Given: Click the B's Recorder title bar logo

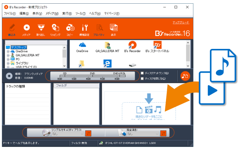Looking at the screenshot, I should tap(6, 7).
